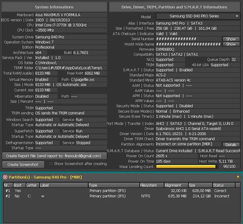
Task: Click the Standard Minor ATA8-ACS version 4c value
Action: 173,80
